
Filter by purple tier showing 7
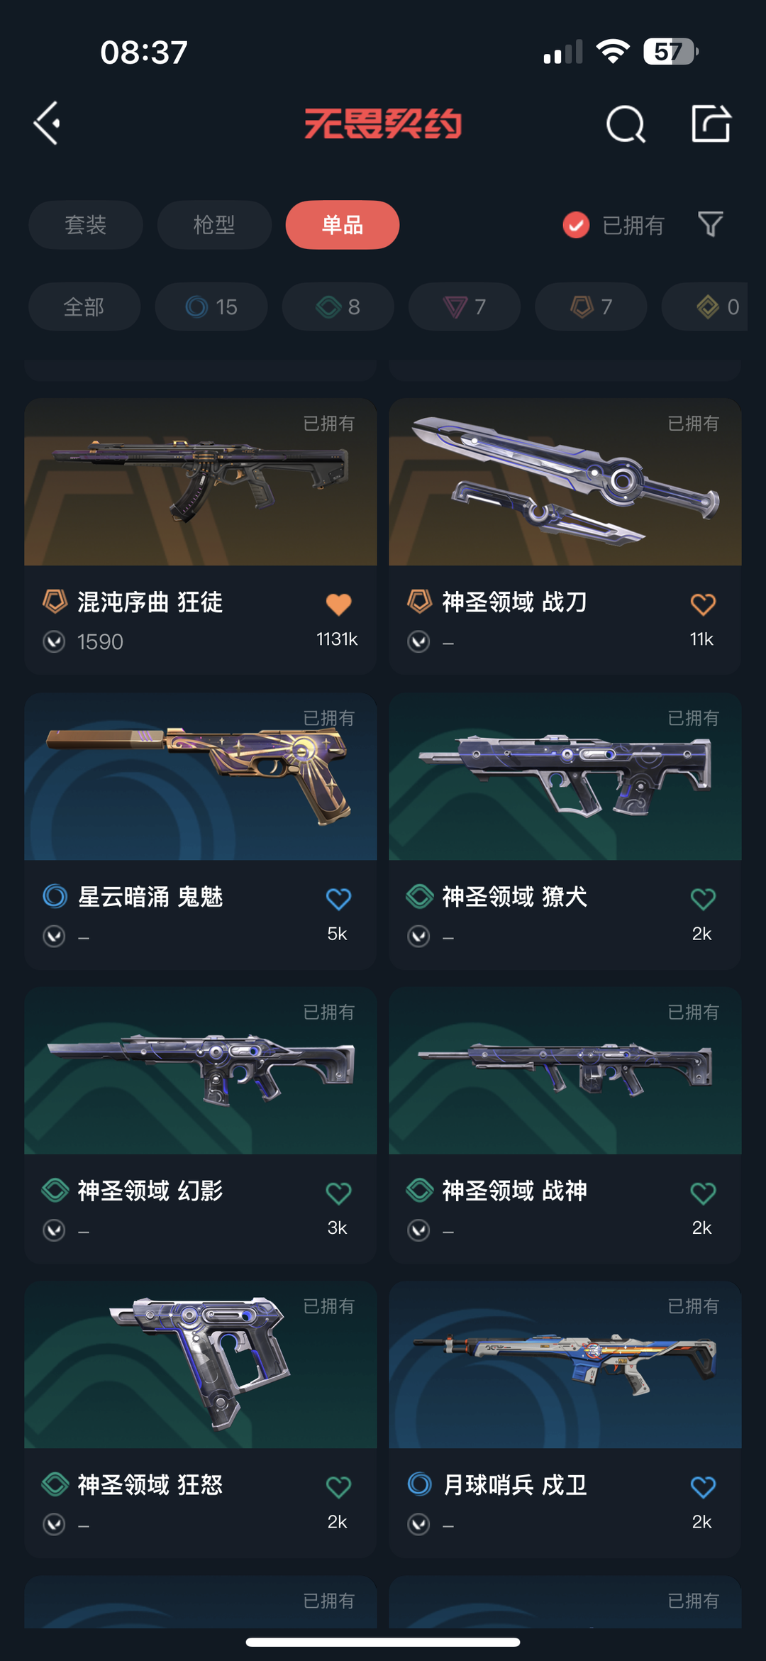[465, 307]
